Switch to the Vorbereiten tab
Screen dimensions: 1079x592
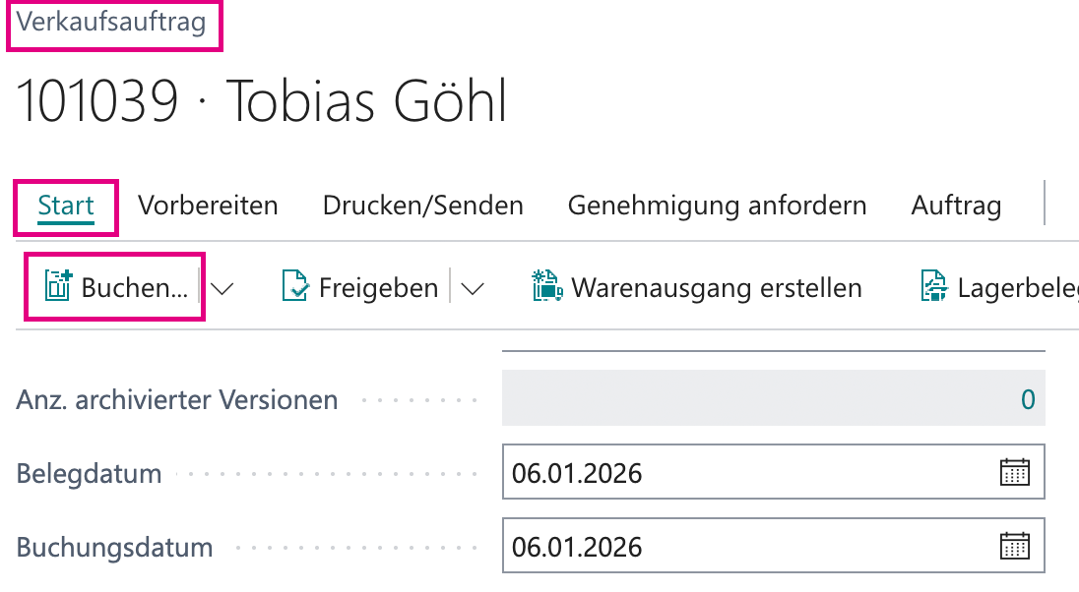[208, 206]
